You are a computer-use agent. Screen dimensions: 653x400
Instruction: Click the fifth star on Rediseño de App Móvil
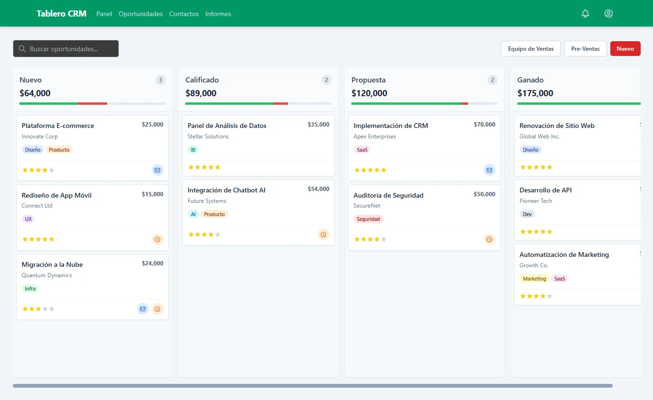click(51, 239)
